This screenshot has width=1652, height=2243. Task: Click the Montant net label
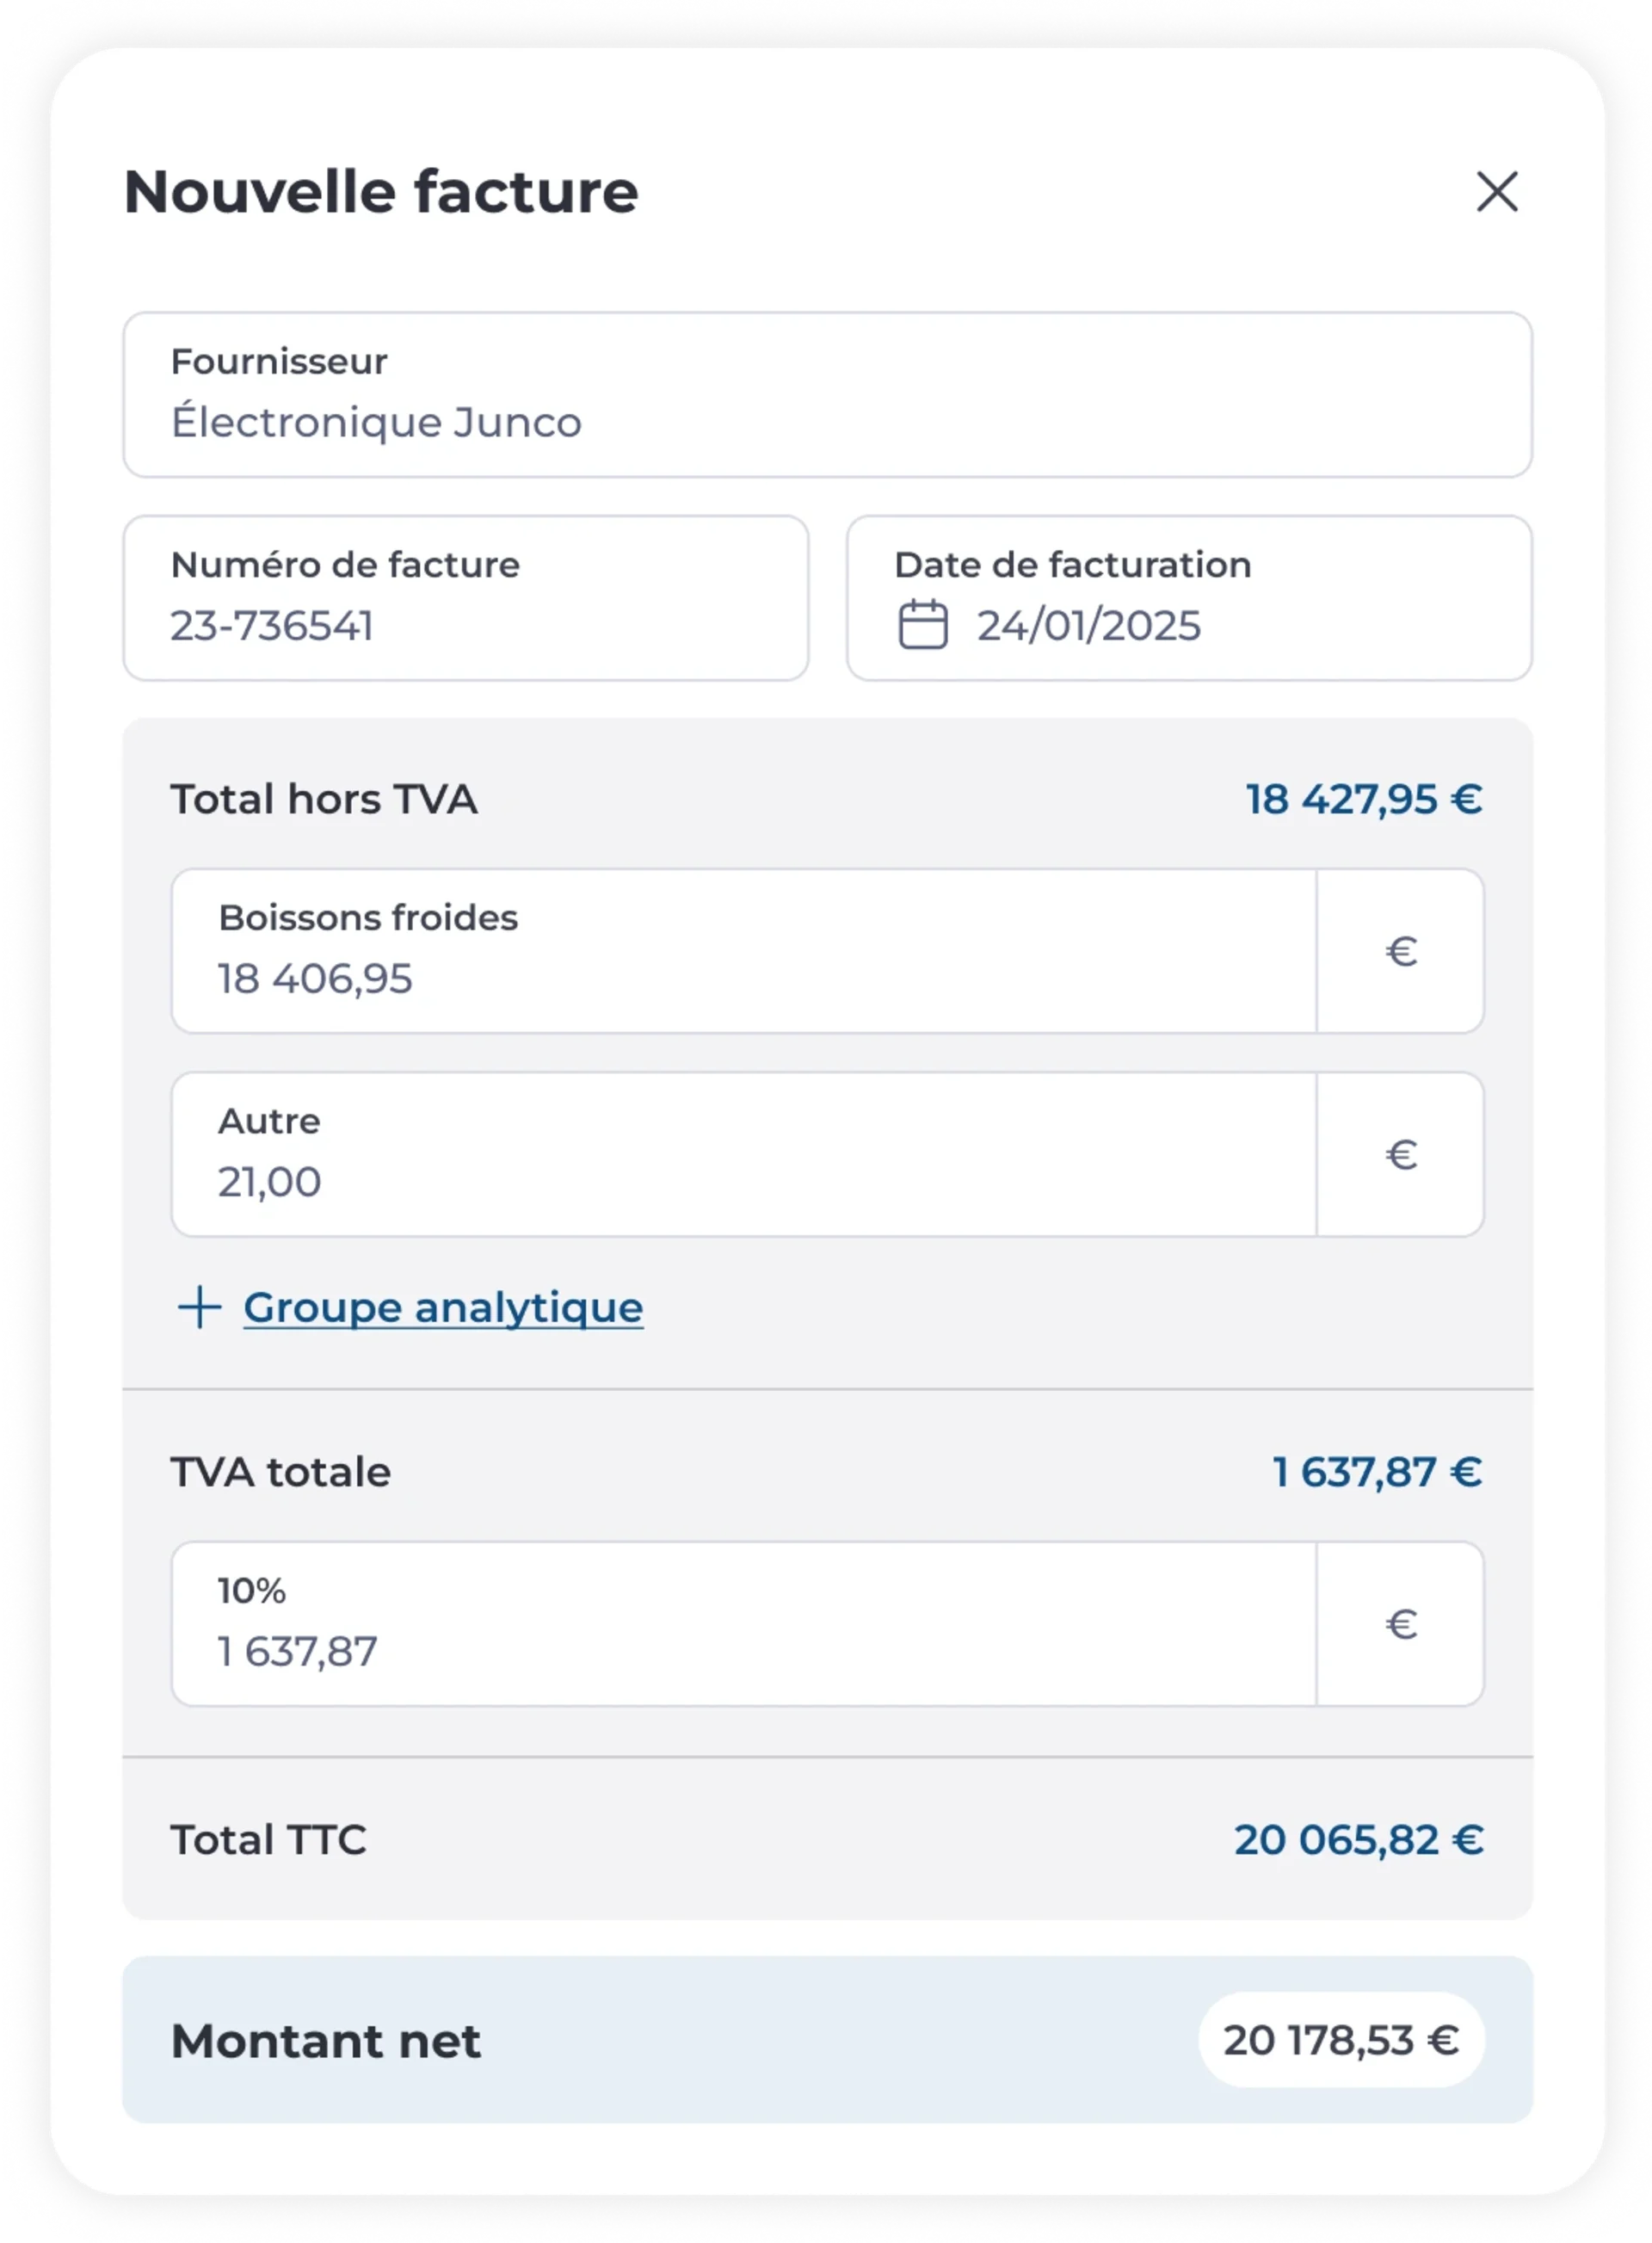[x=326, y=2041]
